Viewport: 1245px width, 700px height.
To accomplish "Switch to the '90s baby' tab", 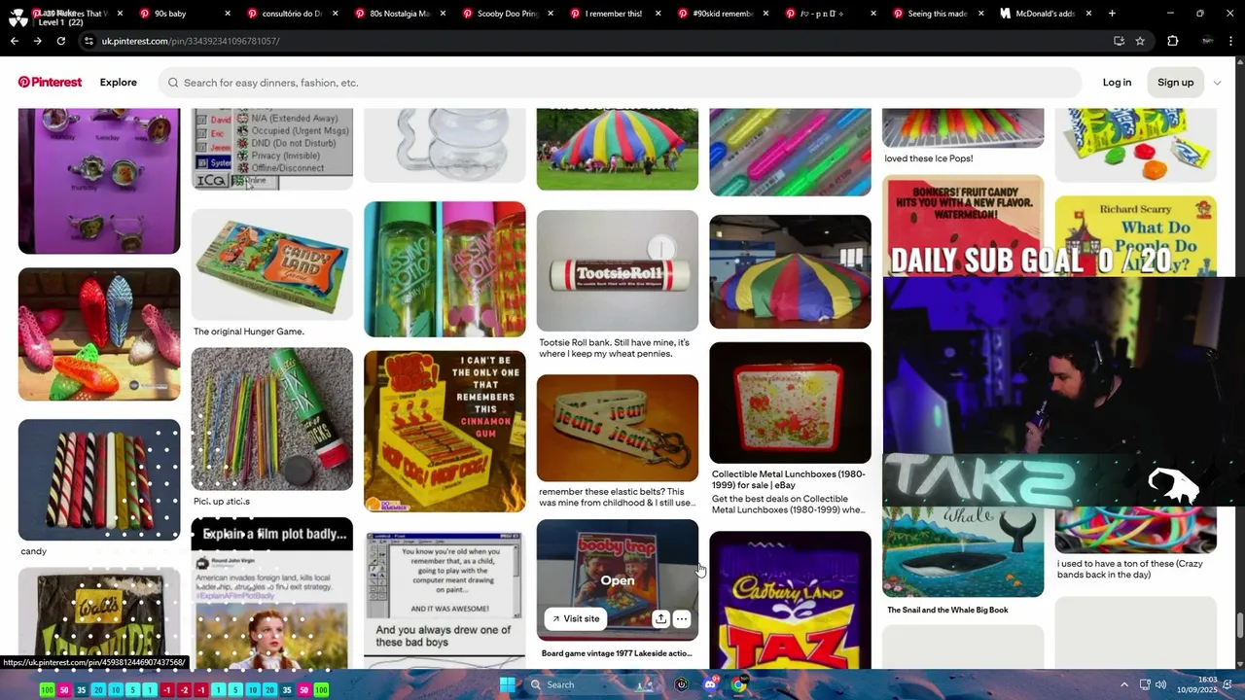I will pos(180,14).
